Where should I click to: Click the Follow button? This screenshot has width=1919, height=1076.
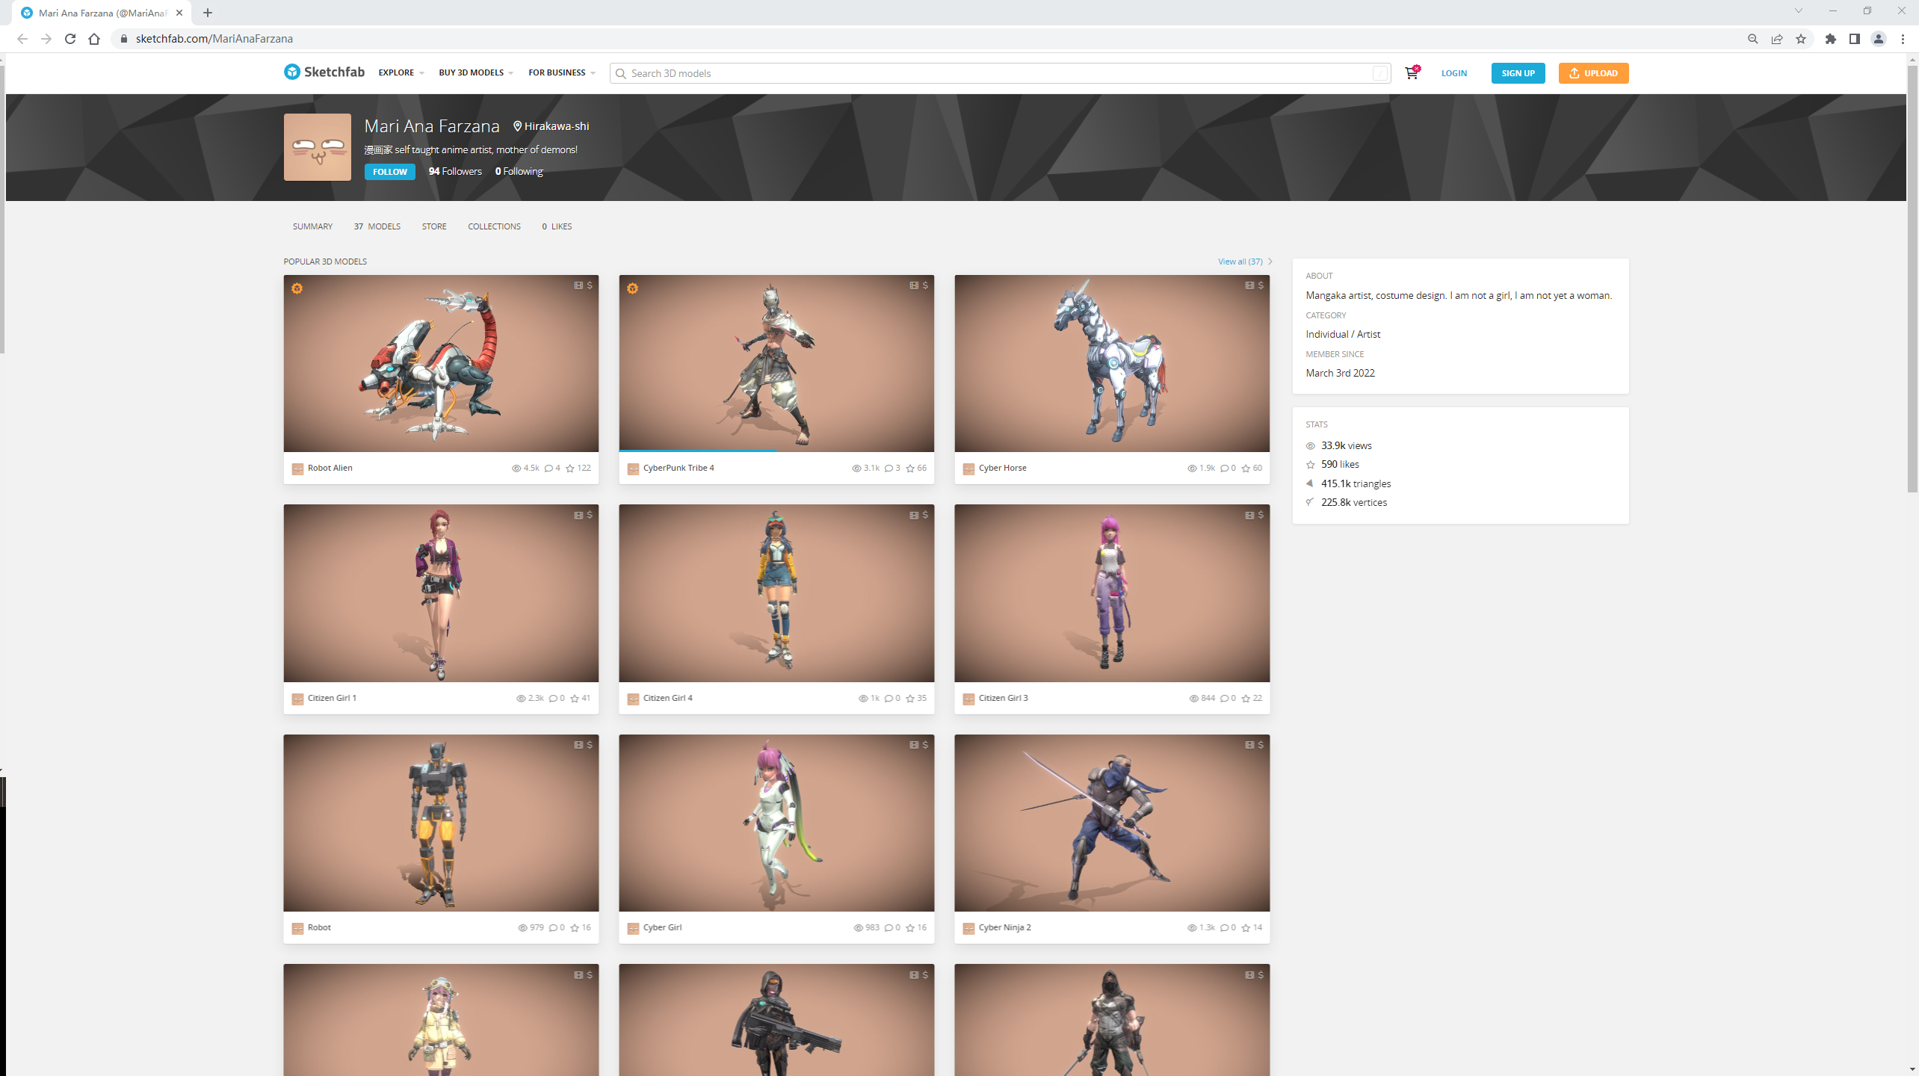[389, 172]
